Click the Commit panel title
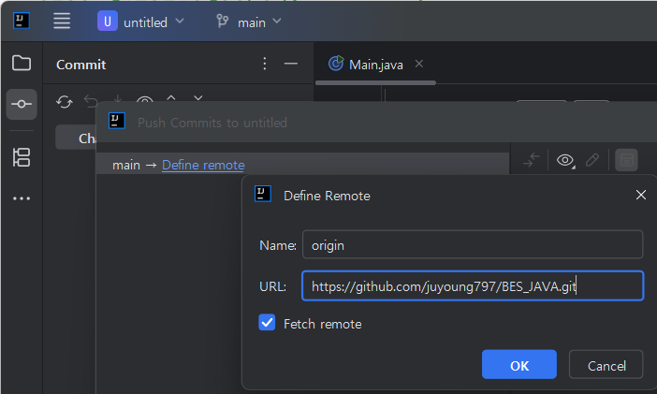This screenshot has width=657, height=394. click(x=80, y=65)
